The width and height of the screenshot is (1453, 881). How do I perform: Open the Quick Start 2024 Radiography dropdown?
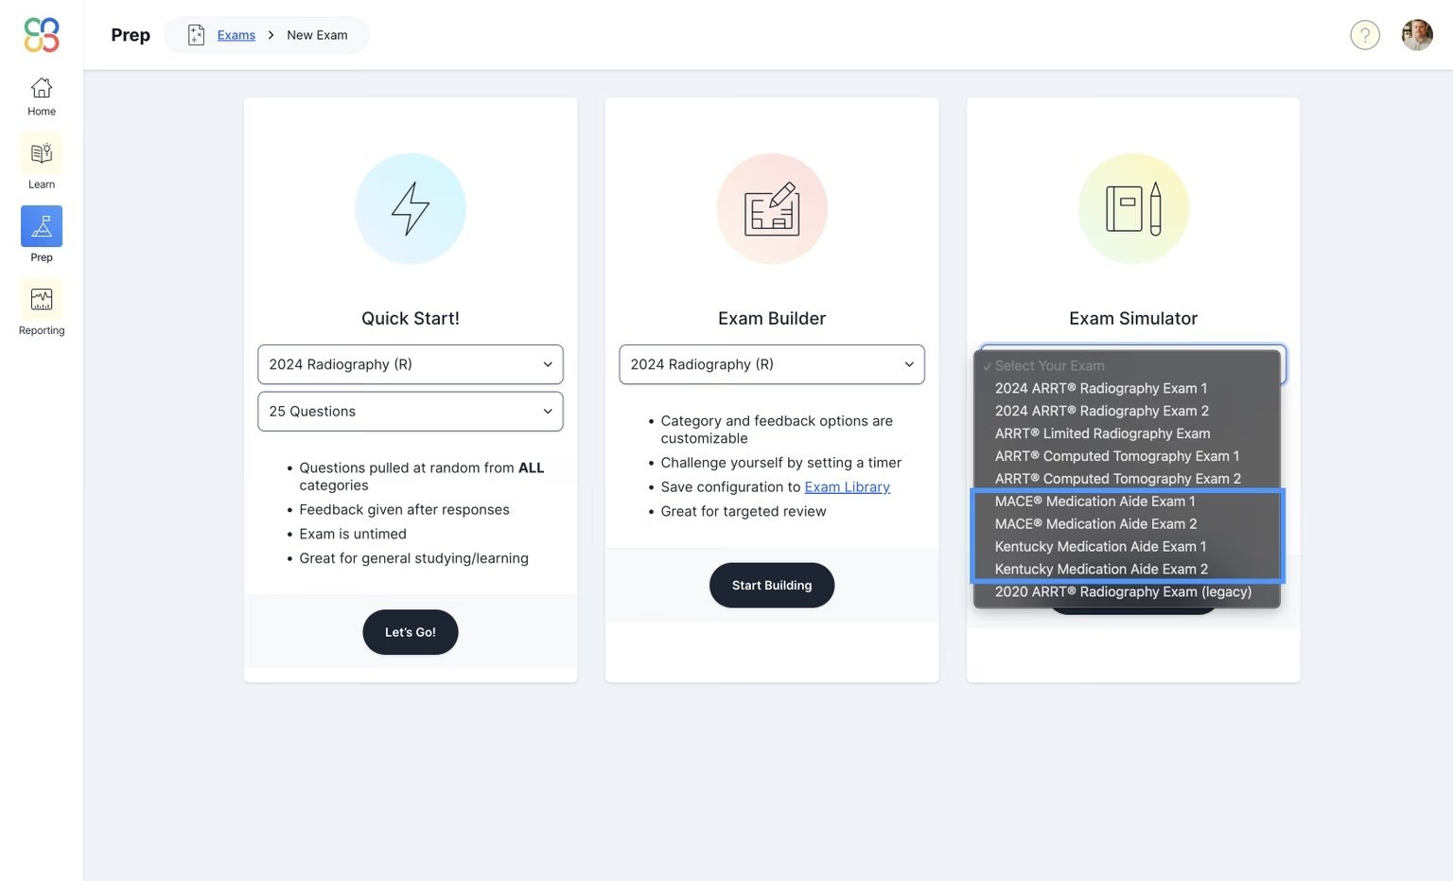410,364
